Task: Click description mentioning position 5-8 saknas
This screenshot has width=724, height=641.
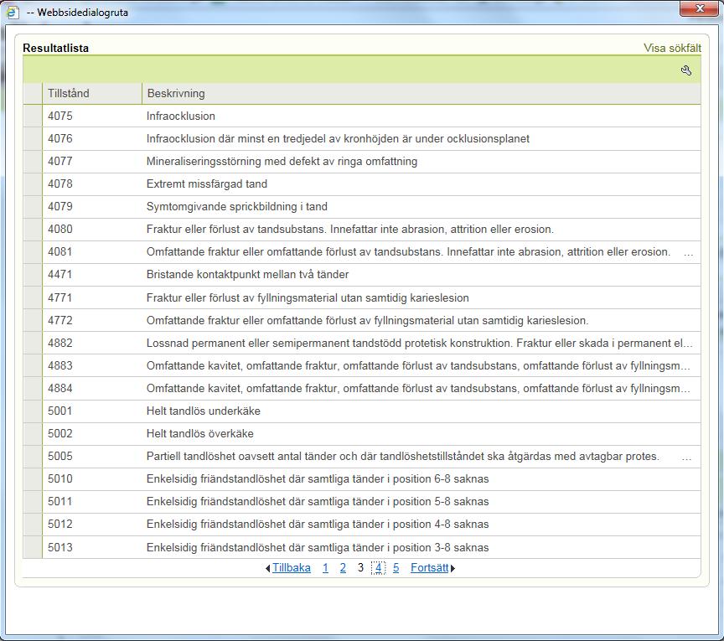Action: 318,502
